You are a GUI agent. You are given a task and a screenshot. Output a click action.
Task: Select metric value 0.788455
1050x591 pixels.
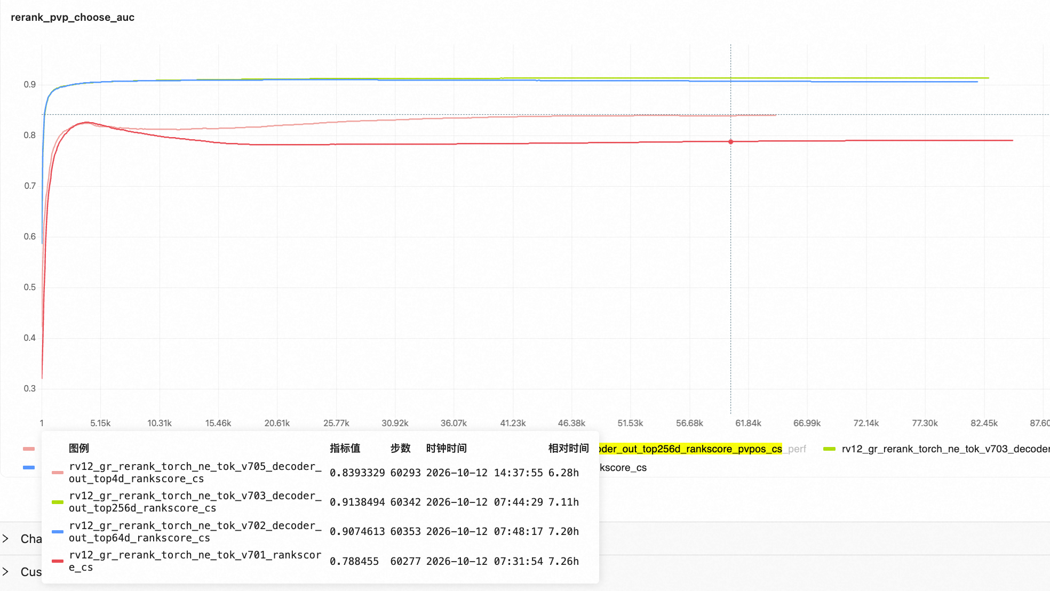click(x=354, y=561)
